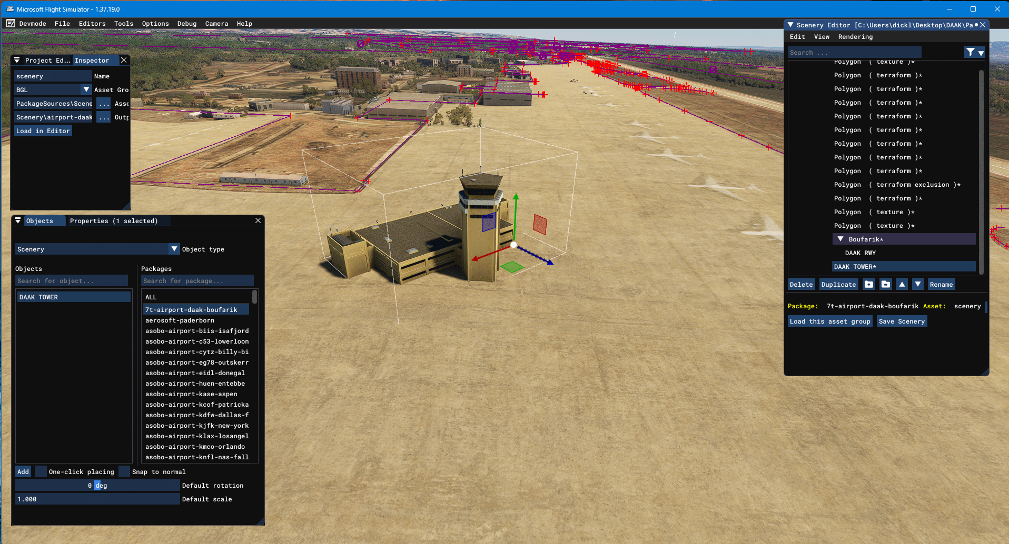Click Load this asset group
1009x544 pixels.
pyautogui.click(x=830, y=321)
